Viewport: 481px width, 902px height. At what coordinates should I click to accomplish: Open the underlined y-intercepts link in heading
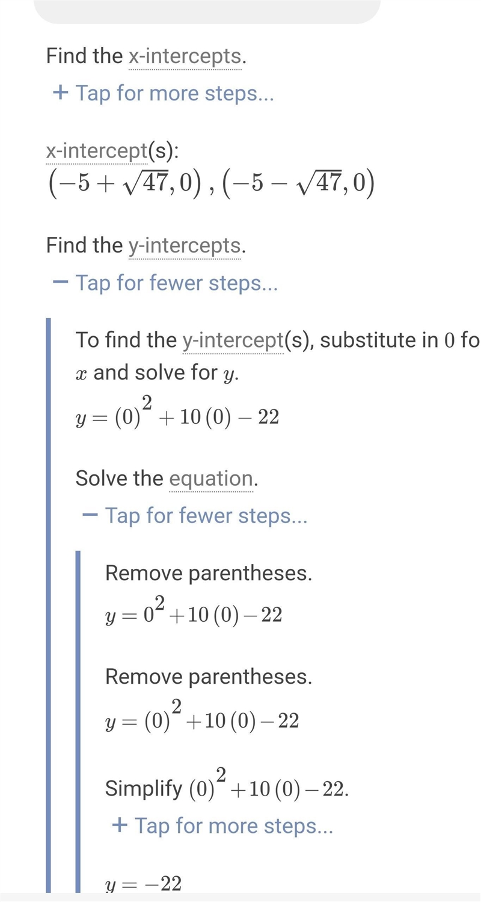coord(185,245)
